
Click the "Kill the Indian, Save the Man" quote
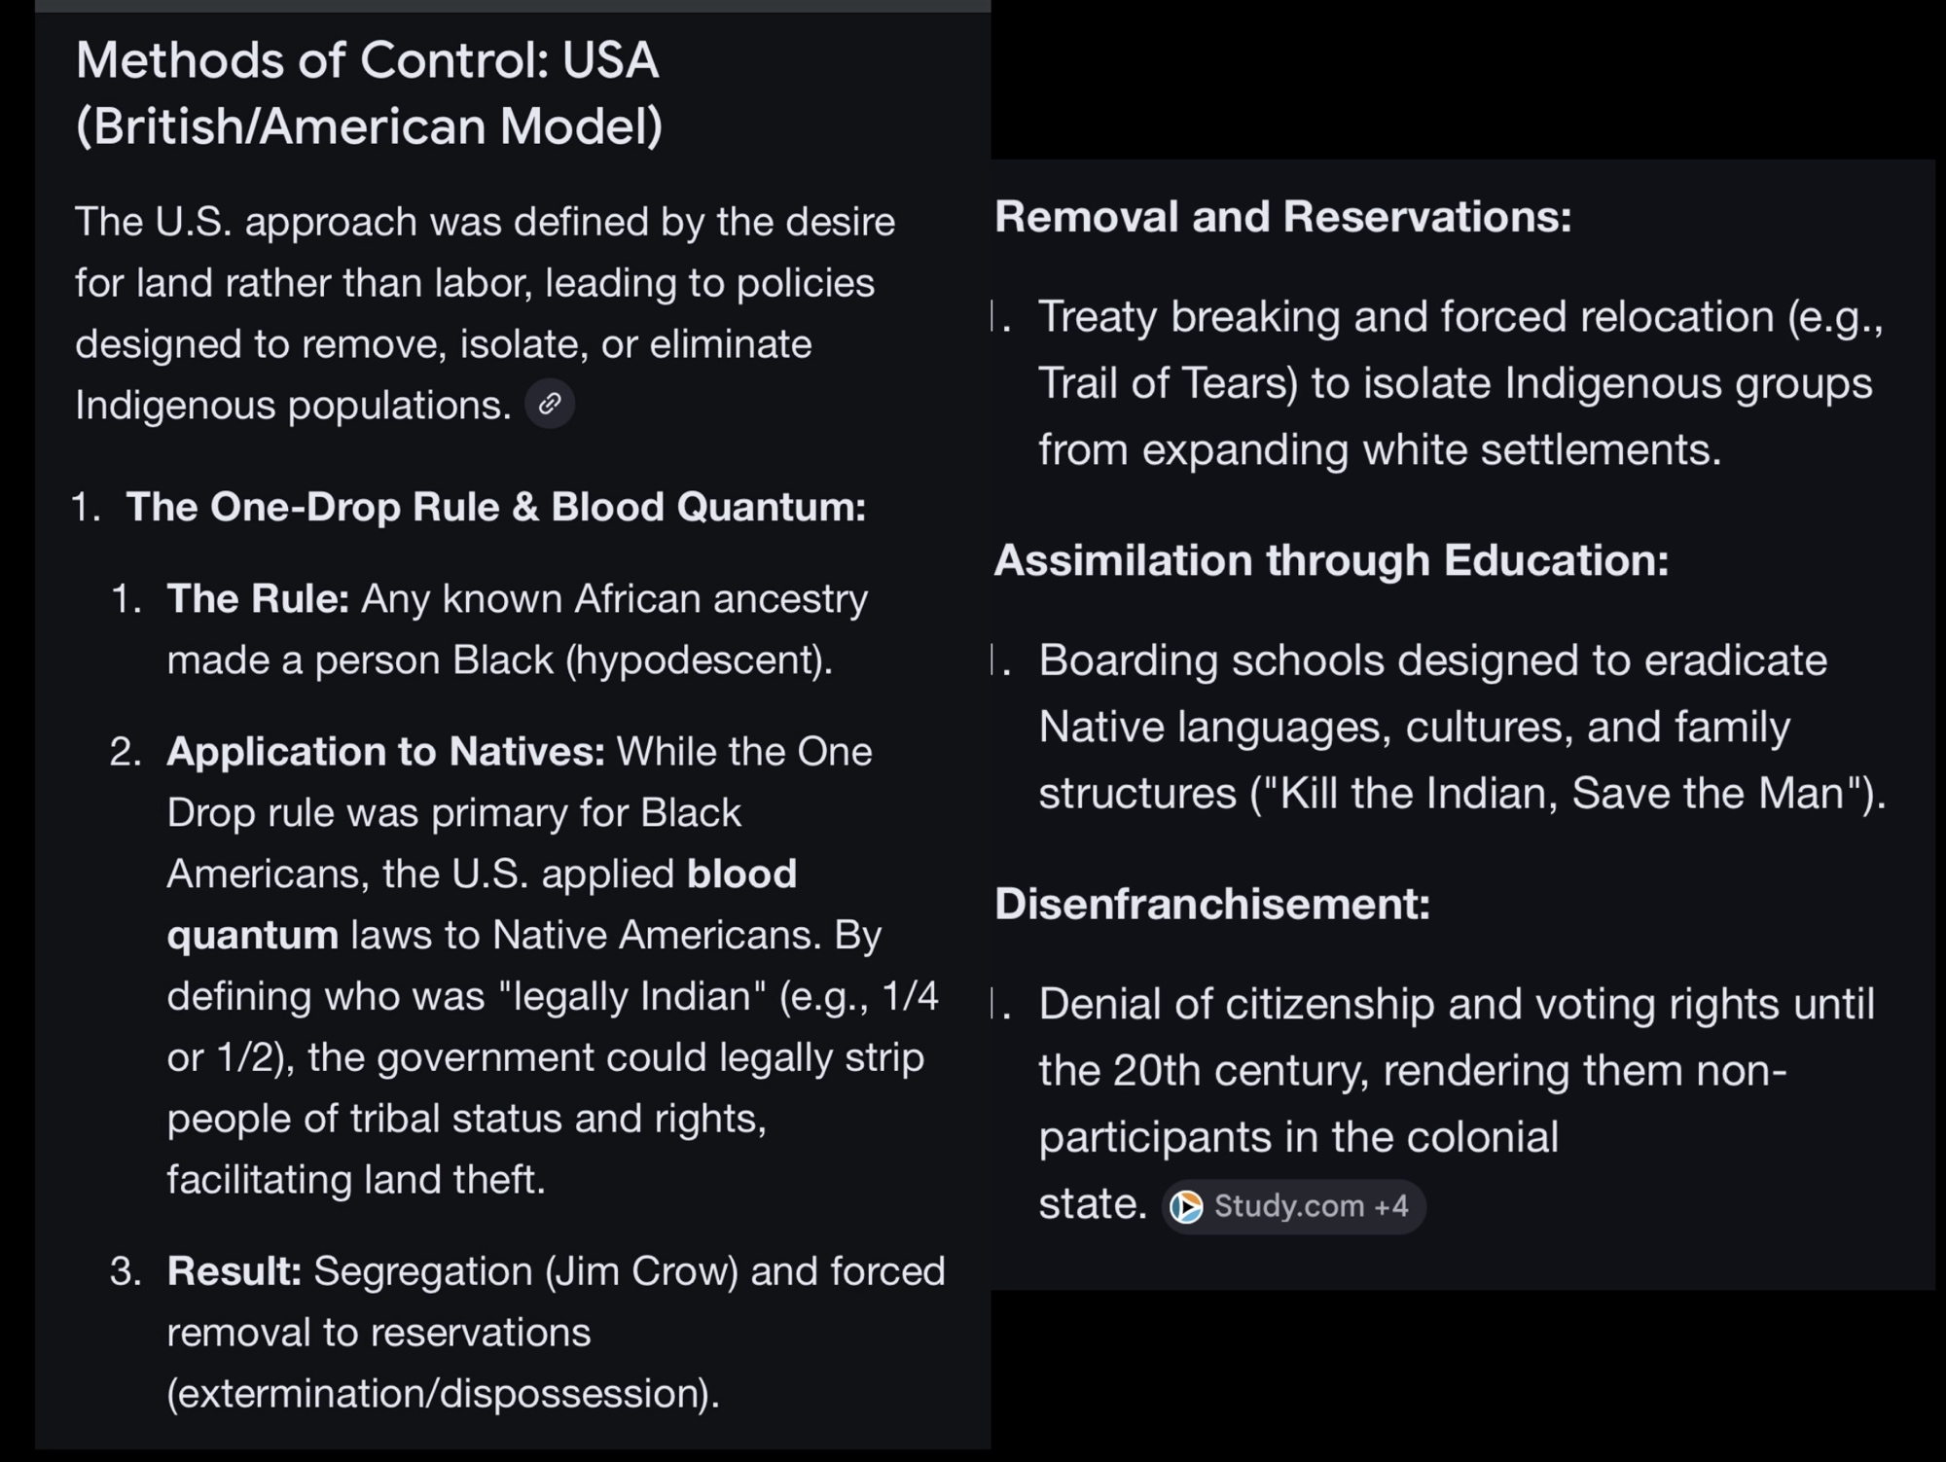[1563, 794]
